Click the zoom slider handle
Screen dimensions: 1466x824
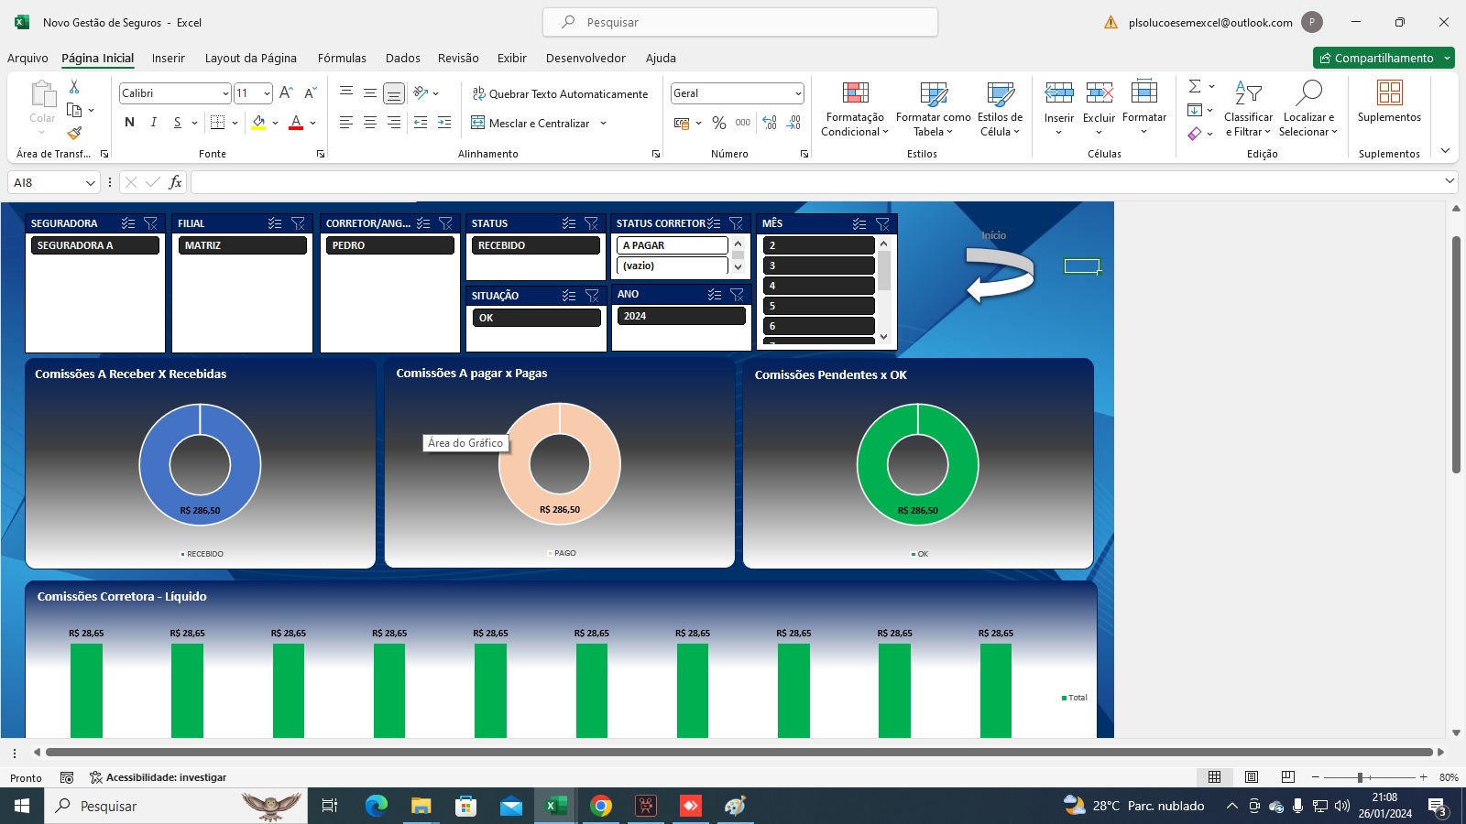1360,777
